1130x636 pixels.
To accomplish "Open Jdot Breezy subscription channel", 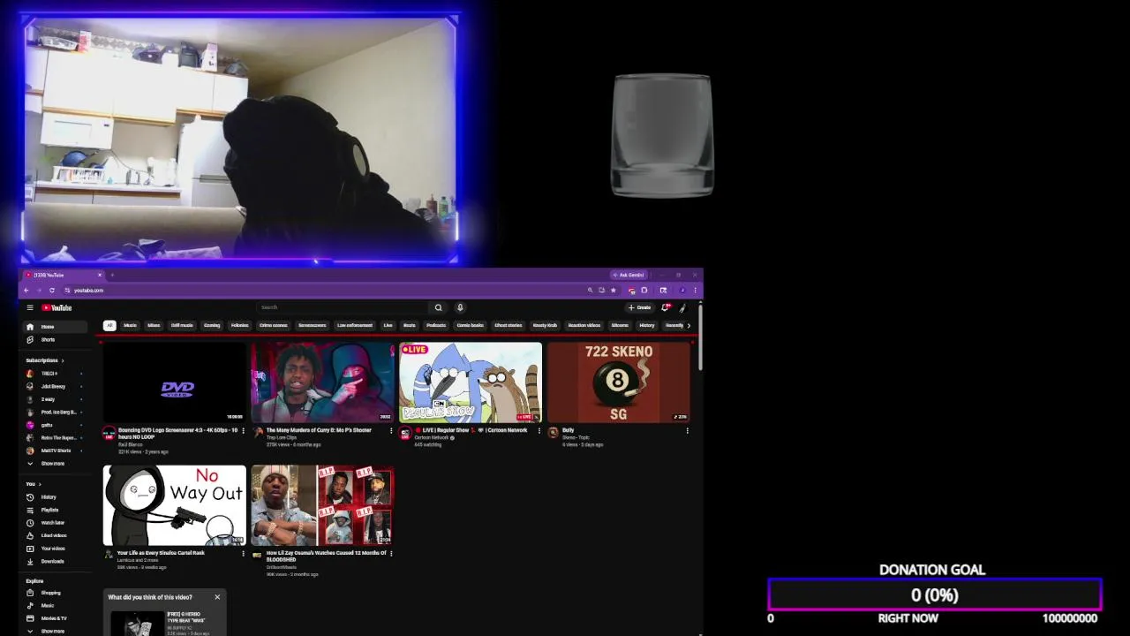I will point(55,386).
